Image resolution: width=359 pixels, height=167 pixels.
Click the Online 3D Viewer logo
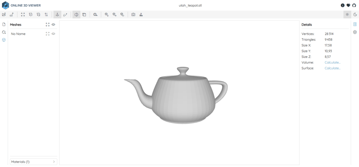[21, 5]
